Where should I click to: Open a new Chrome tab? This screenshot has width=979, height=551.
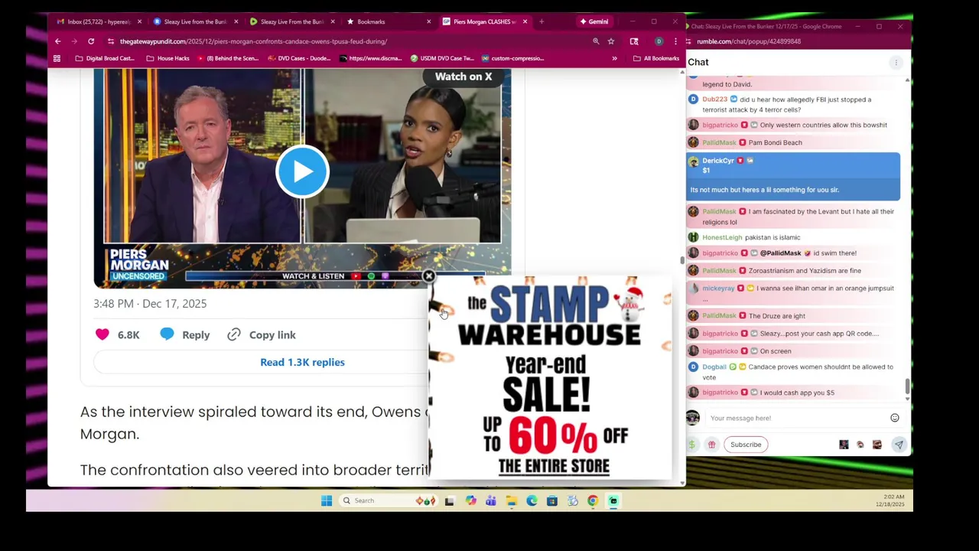542,21
